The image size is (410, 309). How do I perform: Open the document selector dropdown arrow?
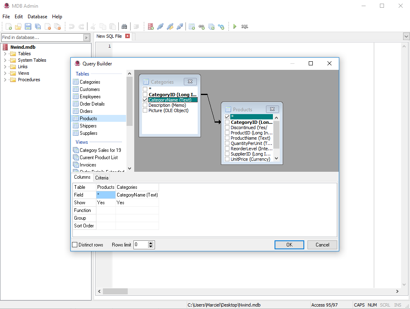pyautogui.click(x=406, y=36)
